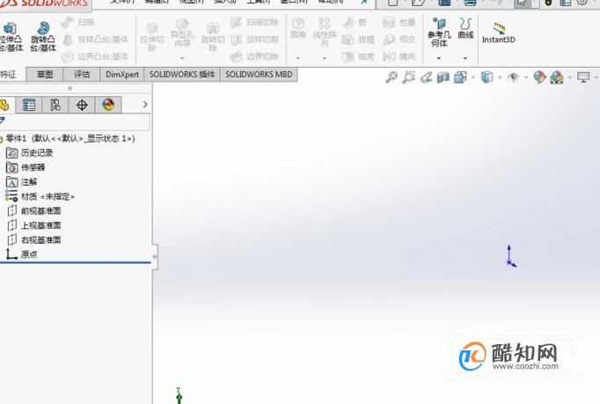Screen dimensions: 600x404
Task: Click the Swept Cut (扫描切除) tool
Action: (x=254, y=22)
